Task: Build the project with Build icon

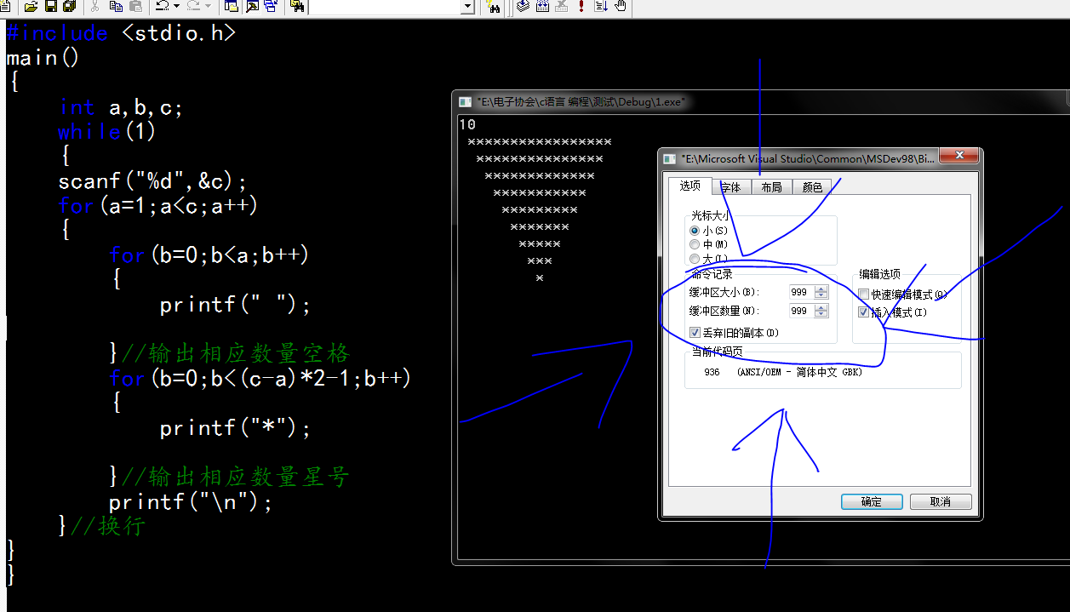Action: [x=542, y=7]
